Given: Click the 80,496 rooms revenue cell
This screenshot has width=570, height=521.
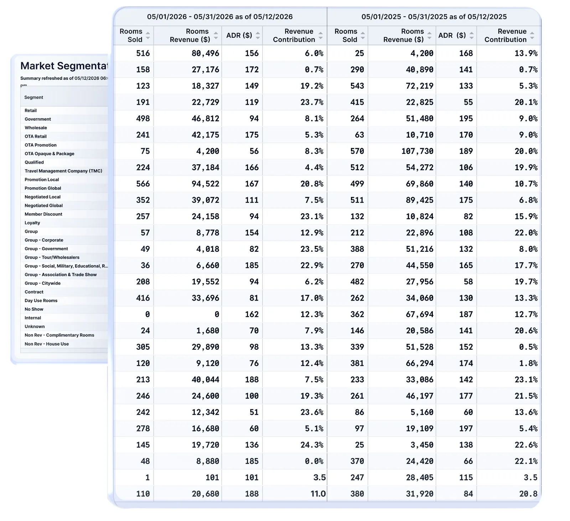Looking at the screenshot, I should pos(188,53).
